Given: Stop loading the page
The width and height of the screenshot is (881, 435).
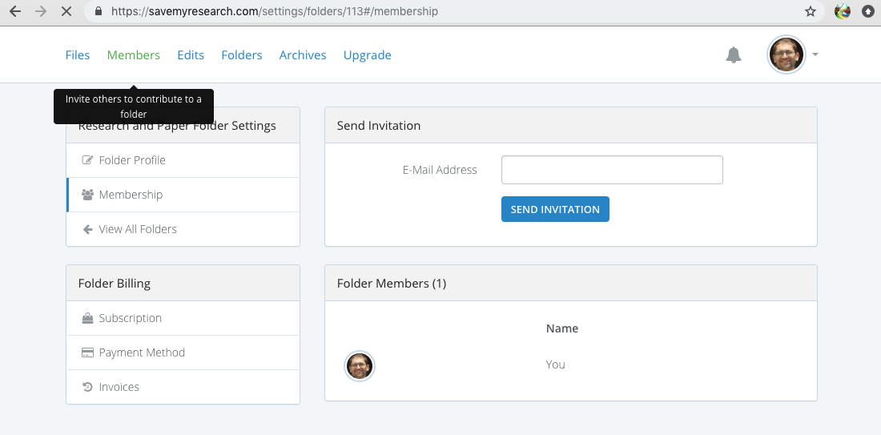Looking at the screenshot, I should point(66,12).
